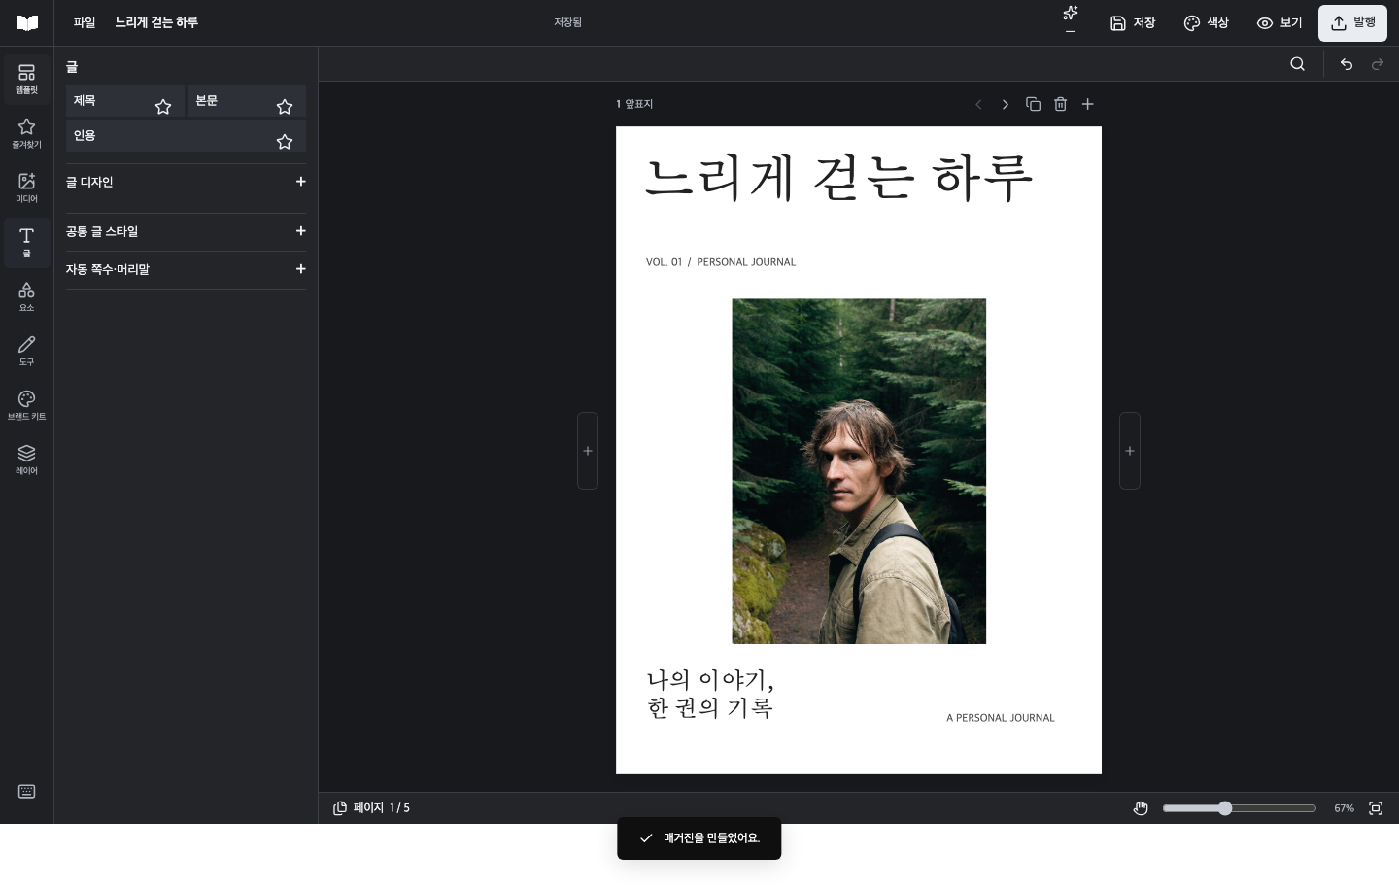Activate the hand pan tool
Image resolution: width=1399 pixels, height=887 pixels.
pyautogui.click(x=1142, y=808)
